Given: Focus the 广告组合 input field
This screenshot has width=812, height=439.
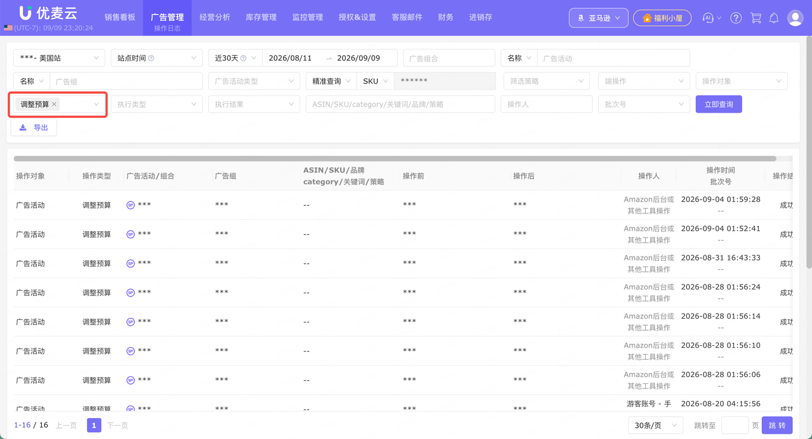Looking at the screenshot, I should (x=449, y=58).
